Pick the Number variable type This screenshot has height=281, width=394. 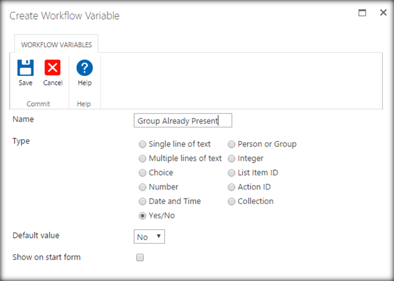click(143, 188)
